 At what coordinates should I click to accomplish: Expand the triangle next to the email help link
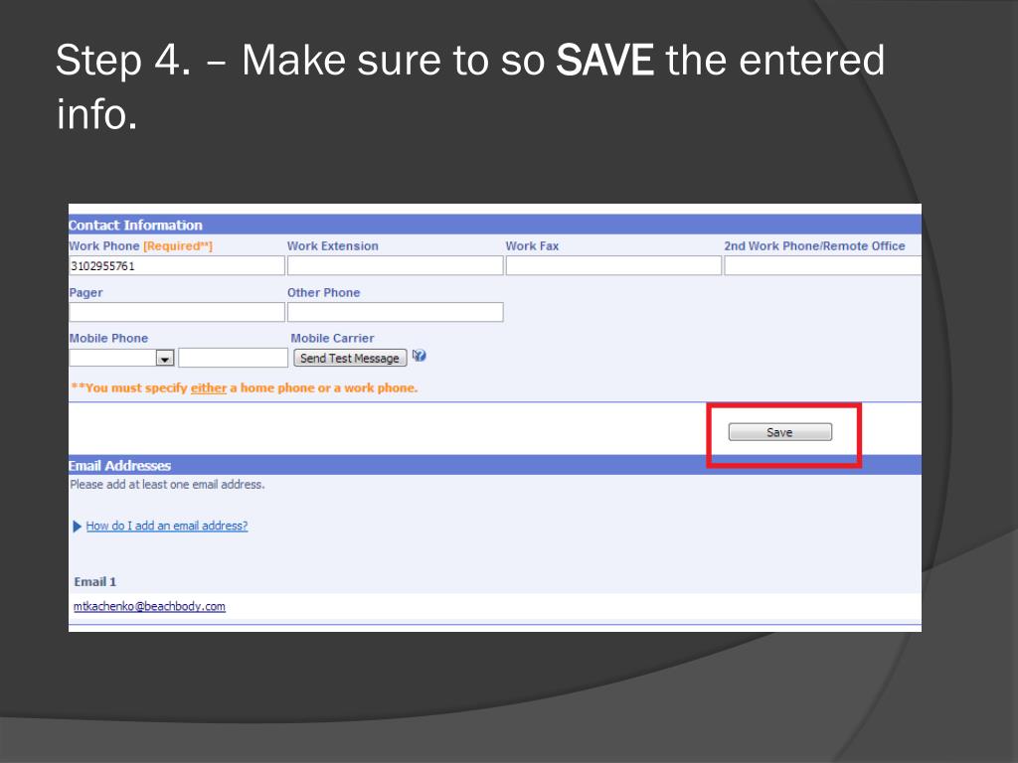[78, 527]
